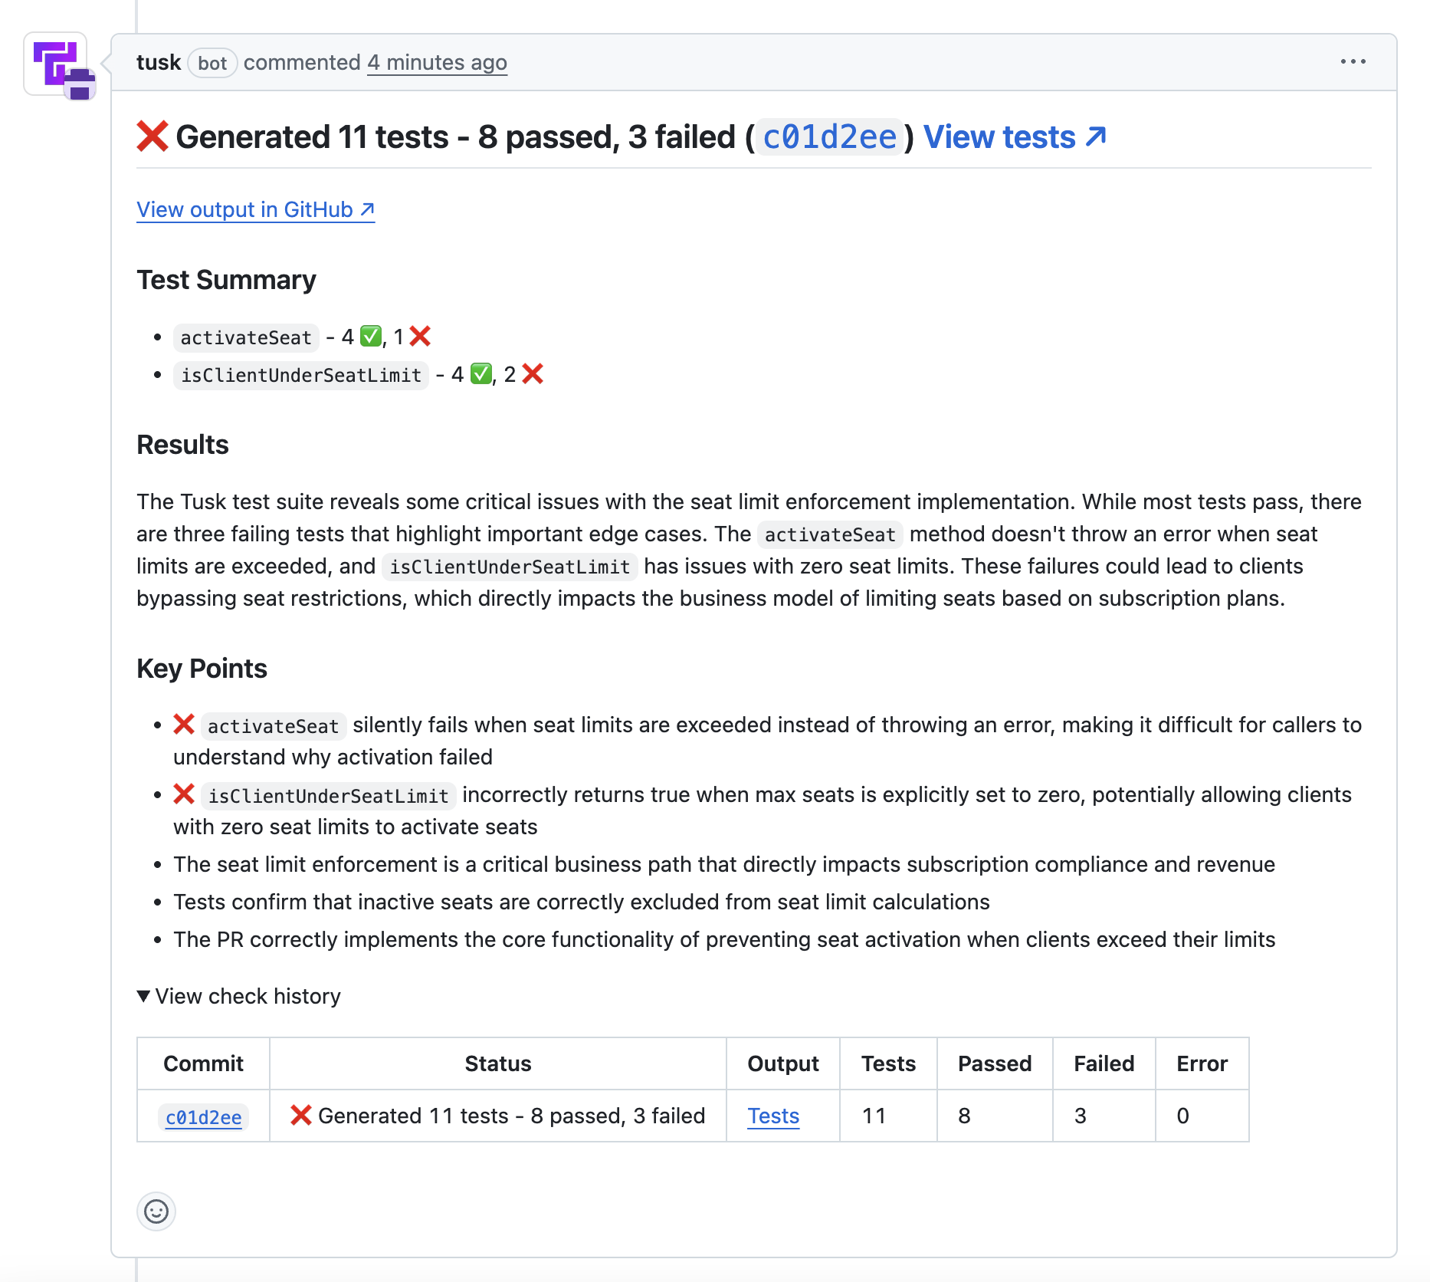Open the '4 minutes ago' timestamp link
Viewport: 1430px width, 1282px height.
(x=437, y=62)
